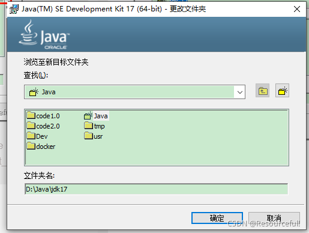Close the 更改文件夹 dialog window

297,9
